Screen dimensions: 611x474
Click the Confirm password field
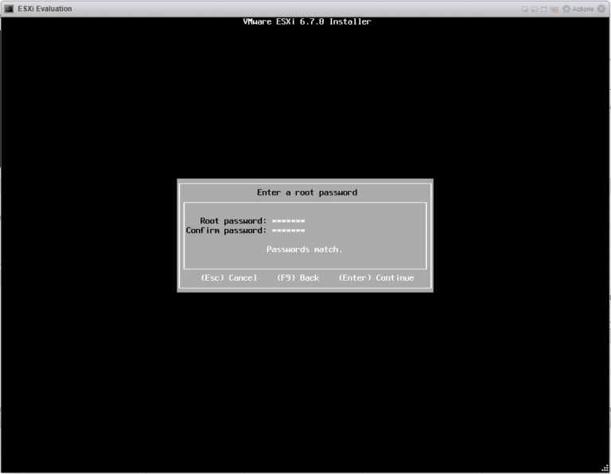coord(288,231)
